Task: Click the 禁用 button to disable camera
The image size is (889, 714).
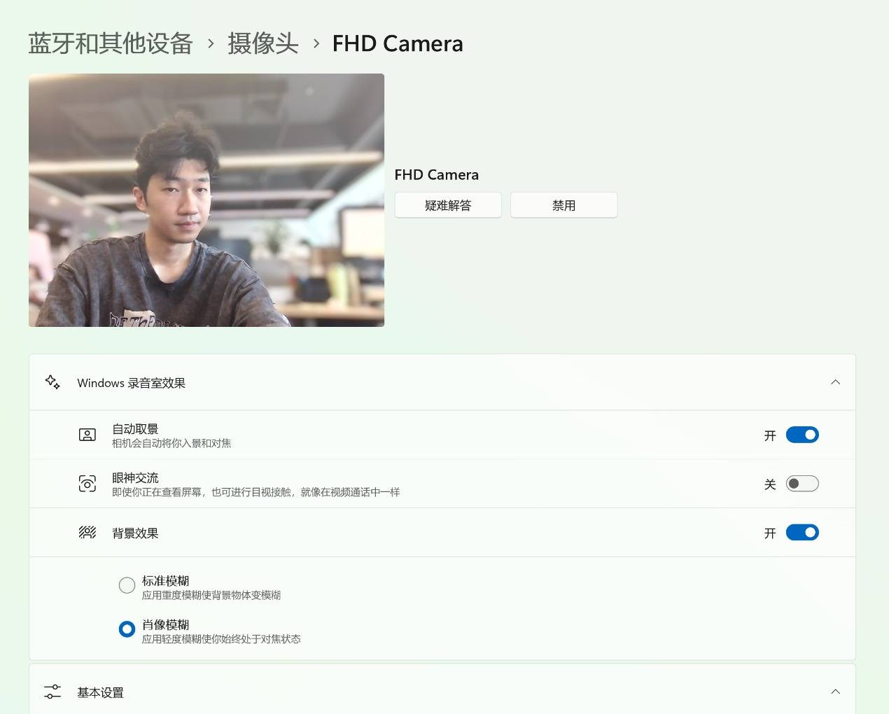Action: [563, 205]
